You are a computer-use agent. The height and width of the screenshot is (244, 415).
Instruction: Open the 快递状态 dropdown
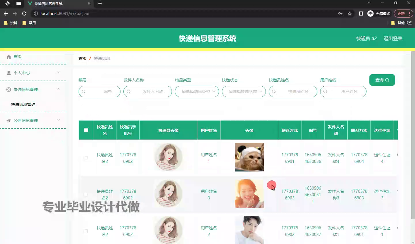click(244, 91)
